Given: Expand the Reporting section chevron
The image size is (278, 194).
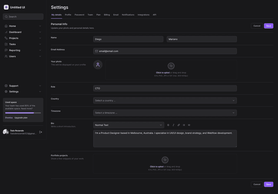Looking at the screenshot, I should (40, 50).
